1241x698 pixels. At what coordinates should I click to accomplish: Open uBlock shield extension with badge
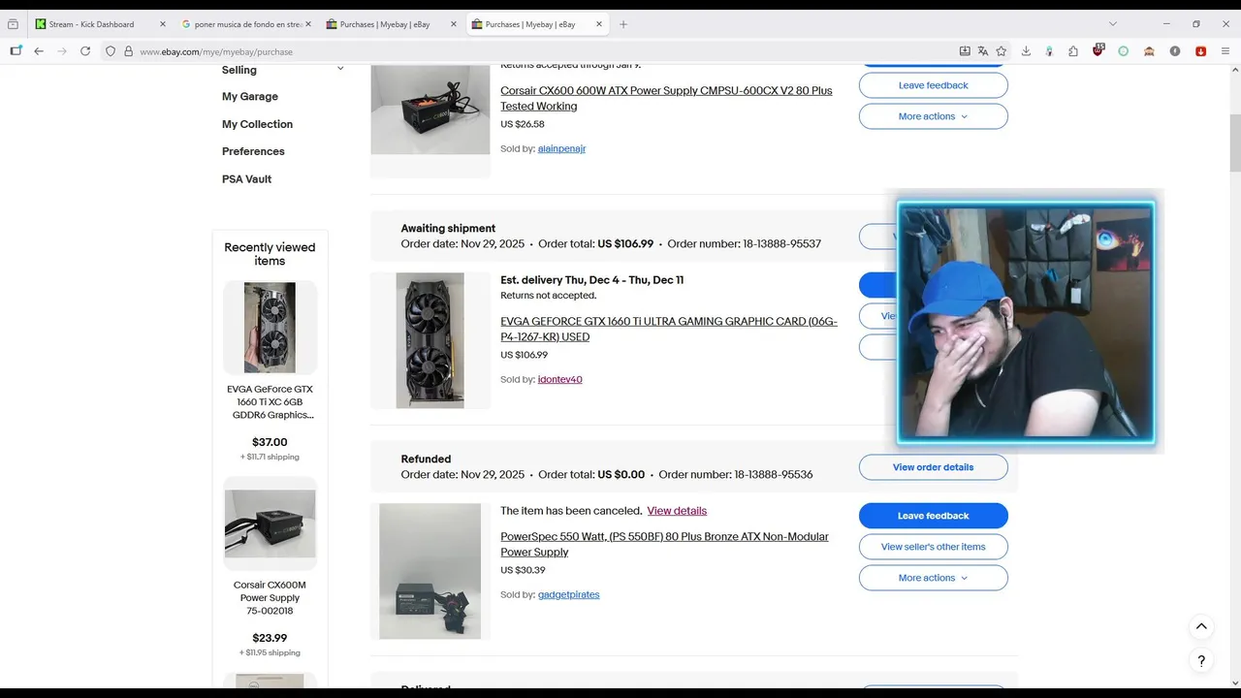[x=1098, y=50]
